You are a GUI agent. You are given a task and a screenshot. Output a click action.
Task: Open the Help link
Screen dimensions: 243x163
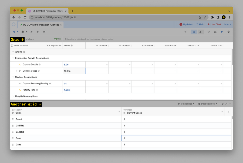(200, 24)
